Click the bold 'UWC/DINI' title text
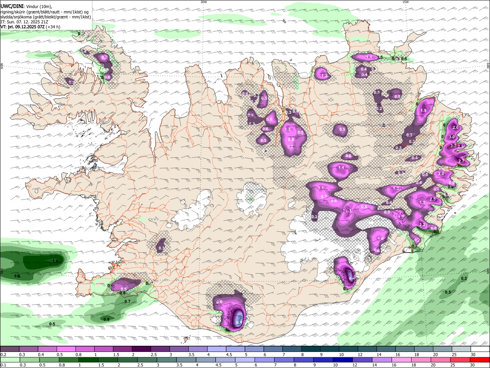The height and width of the screenshot is (368, 490). [x=12, y=6]
